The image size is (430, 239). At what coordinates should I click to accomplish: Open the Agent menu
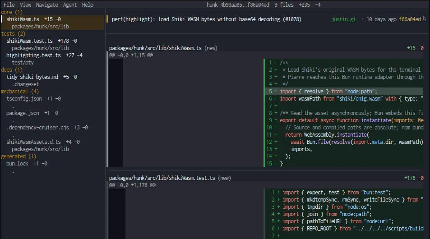(70, 5)
